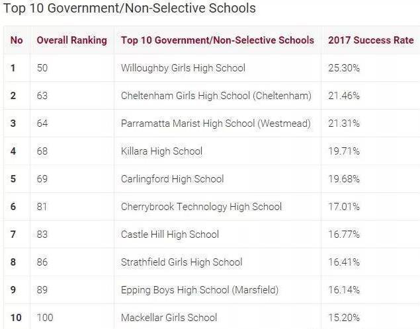This screenshot has width=420, height=329.
Task: Click the '2017 Success Rate' column header
Action: point(370,40)
